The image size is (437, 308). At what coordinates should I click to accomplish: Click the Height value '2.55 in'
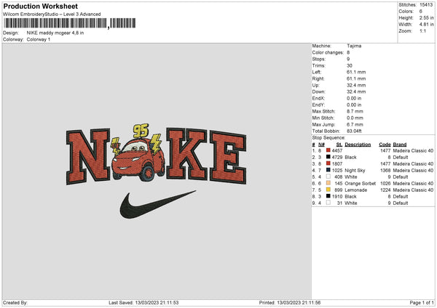(x=426, y=17)
